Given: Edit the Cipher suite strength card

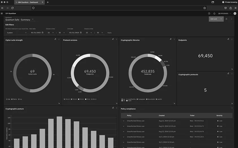Looking at the screenshot, I should 55,39.
